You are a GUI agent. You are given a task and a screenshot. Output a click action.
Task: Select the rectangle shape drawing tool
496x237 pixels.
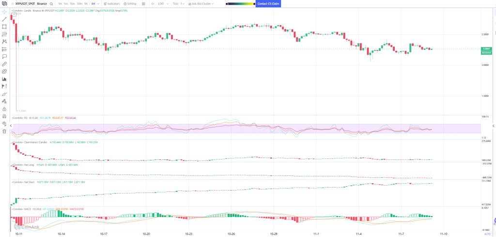tap(4, 26)
